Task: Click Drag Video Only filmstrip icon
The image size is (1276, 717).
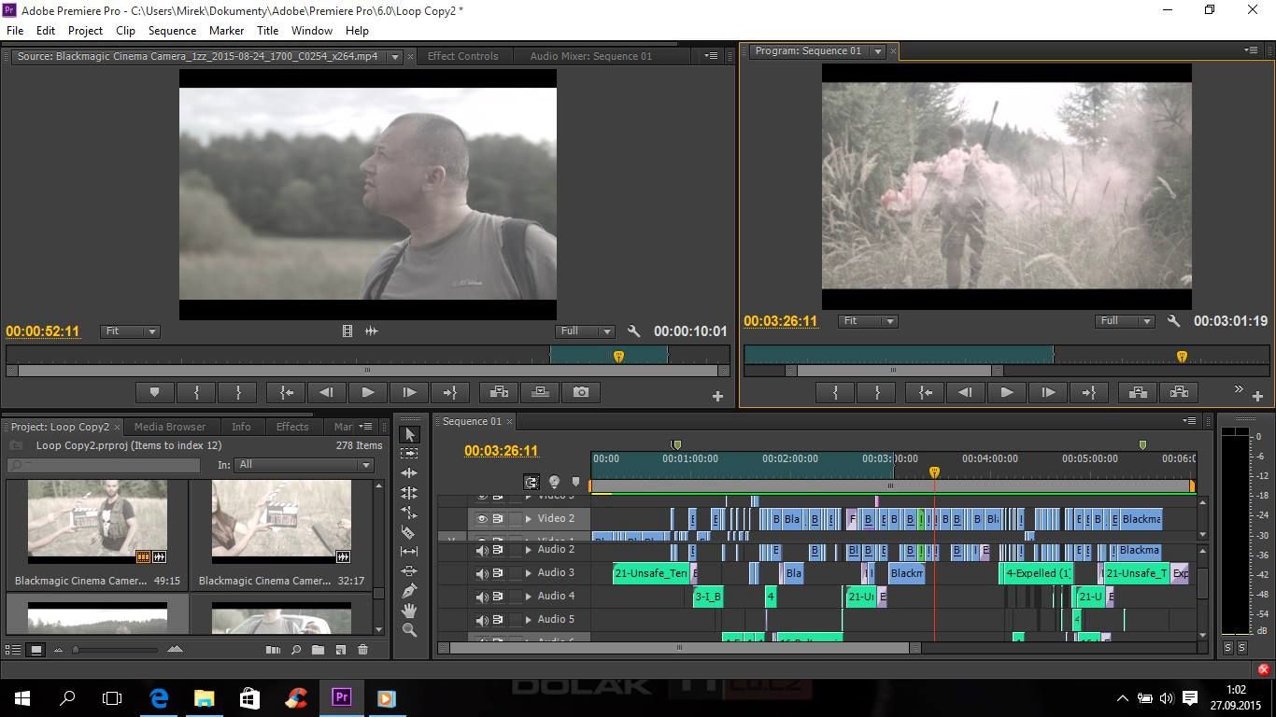Action: (x=347, y=330)
